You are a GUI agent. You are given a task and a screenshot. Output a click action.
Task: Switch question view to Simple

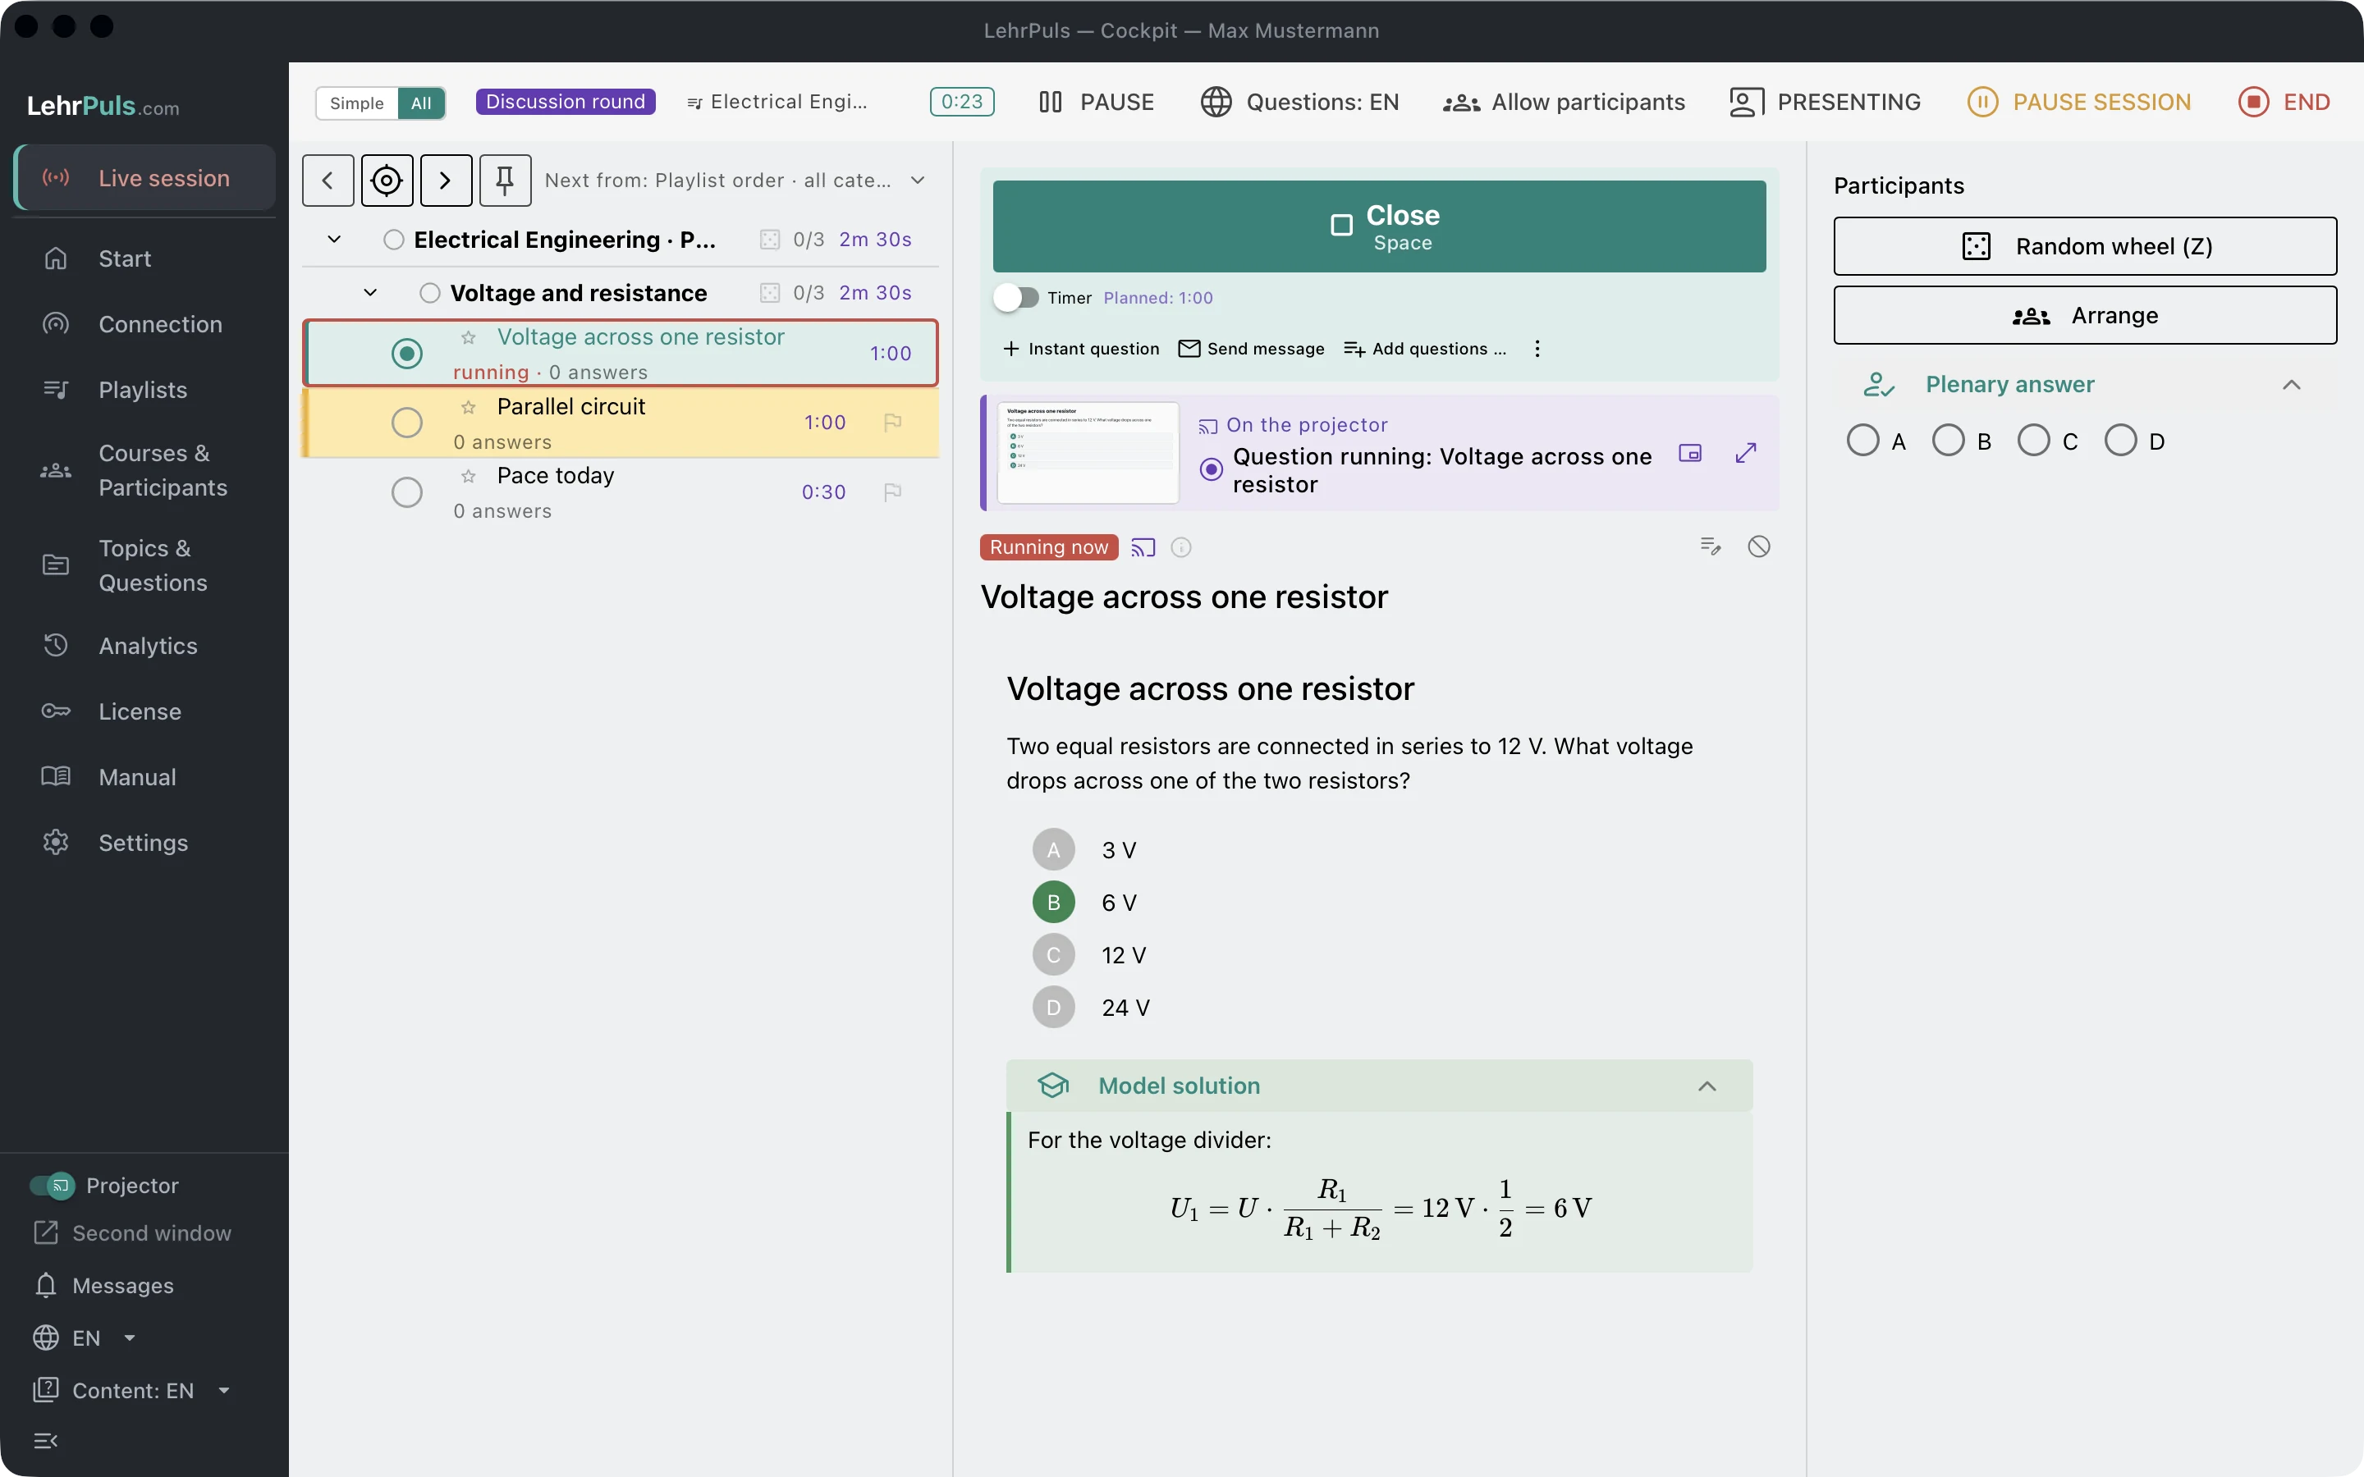pyautogui.click(x=356, y=103)
